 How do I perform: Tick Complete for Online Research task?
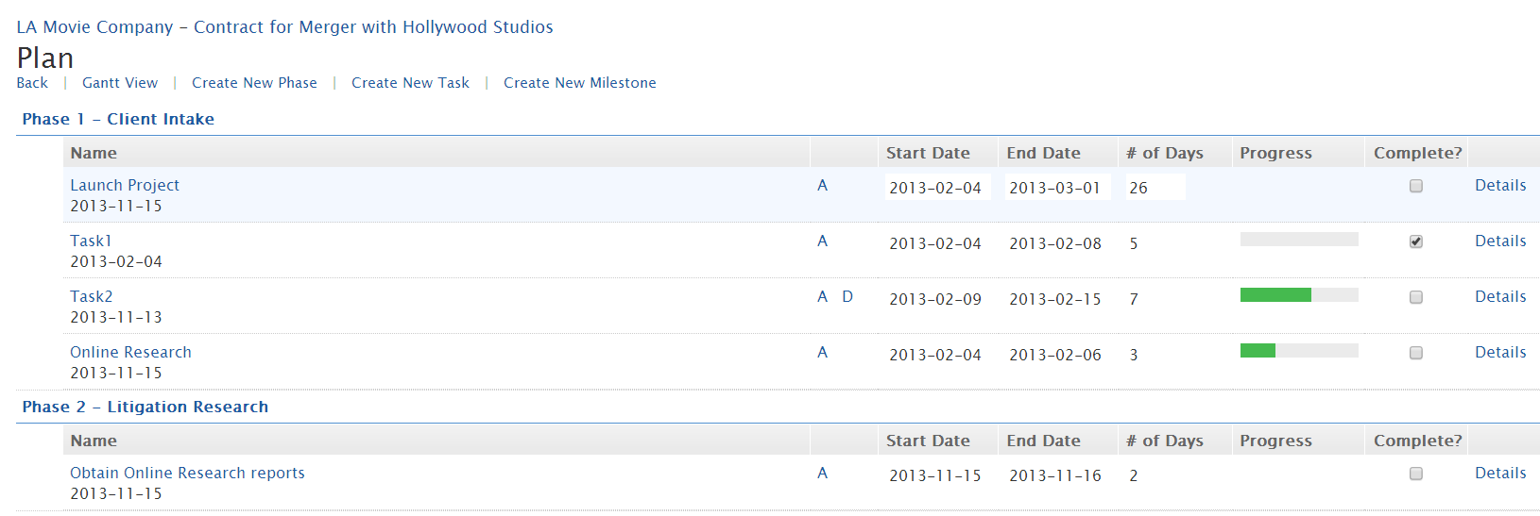pos(1415,354)
